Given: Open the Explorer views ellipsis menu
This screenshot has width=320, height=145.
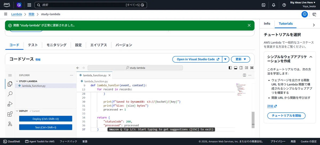Looking at the screenshot, I should click(71, 75).
